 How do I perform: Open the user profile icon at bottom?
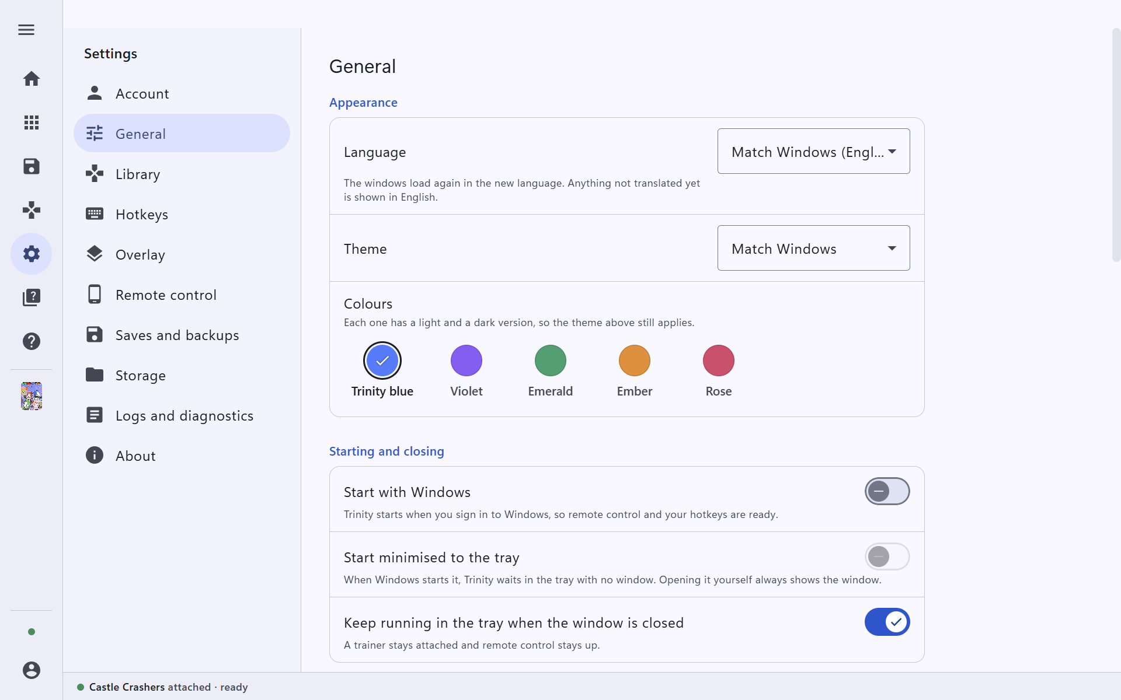(x=32, y=670)
